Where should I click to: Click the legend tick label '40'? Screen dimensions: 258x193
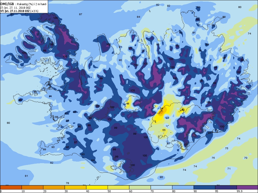pos(87,191)
